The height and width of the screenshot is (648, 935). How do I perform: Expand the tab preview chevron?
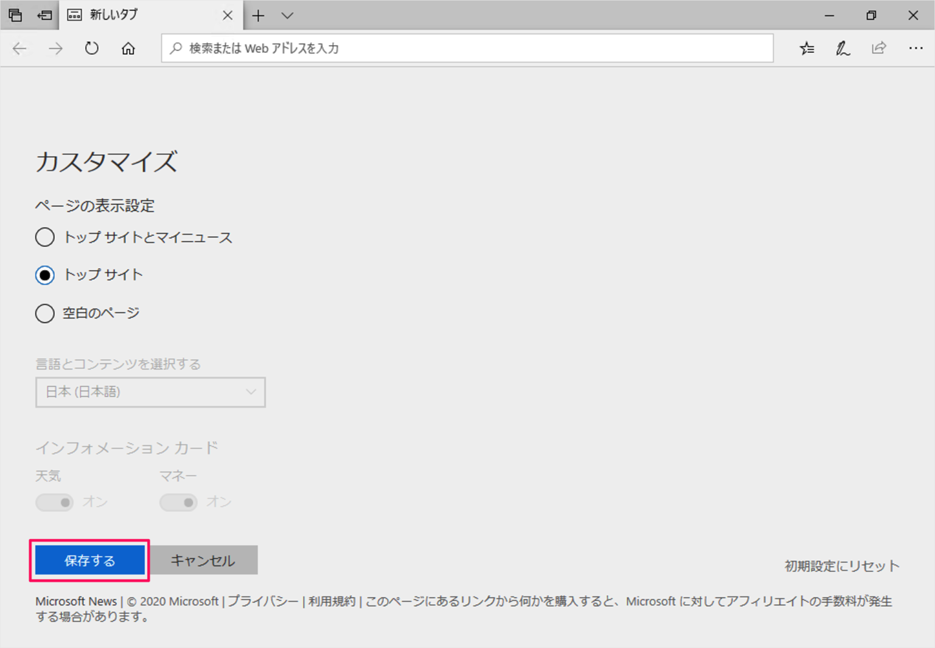click(287, 15)
